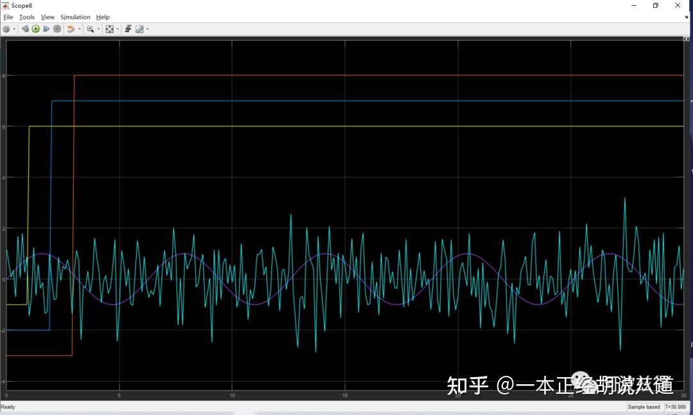Run the simulation from the toolbar

35,29
